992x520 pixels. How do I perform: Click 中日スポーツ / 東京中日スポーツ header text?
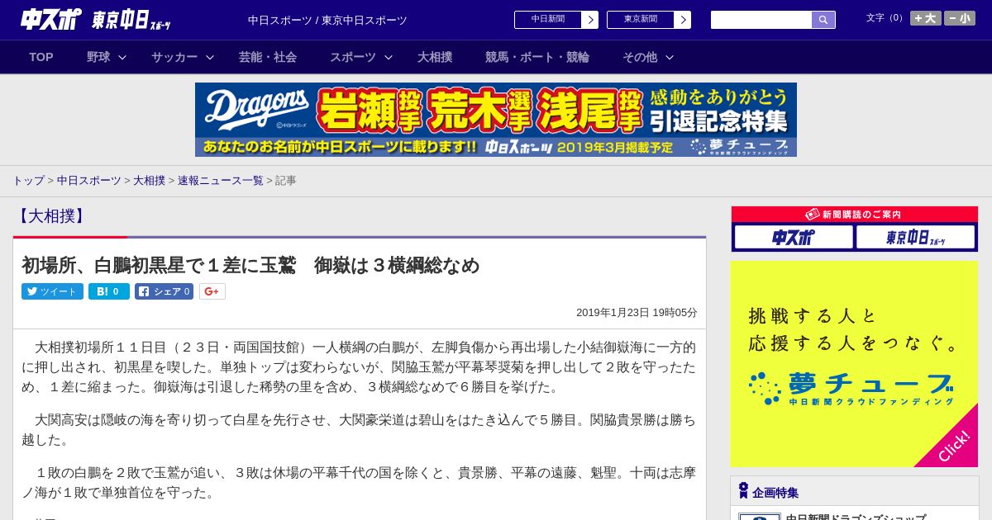(x=327, y=20)
